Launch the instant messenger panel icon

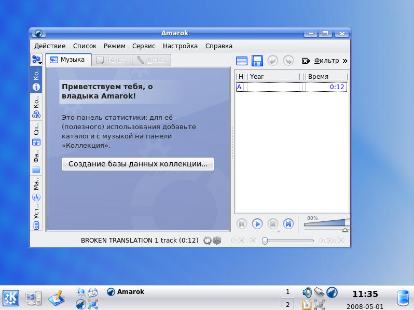pos(80,292)
